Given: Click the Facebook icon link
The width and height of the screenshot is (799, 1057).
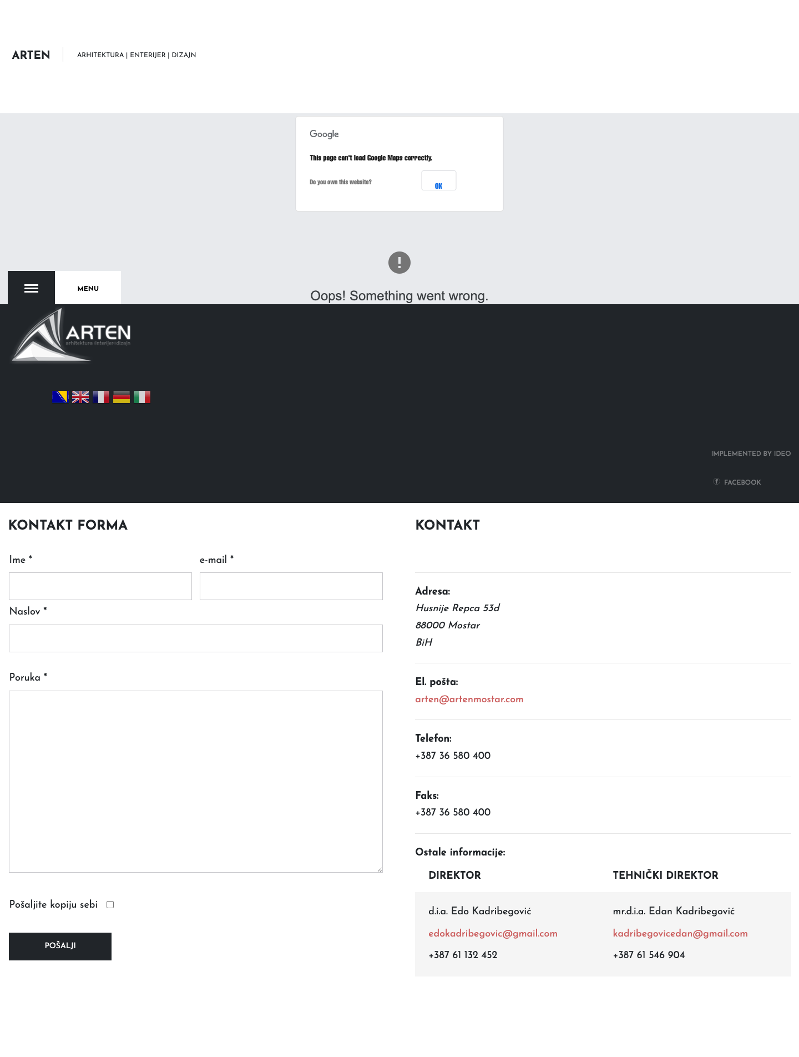Looking at the screenshot, I should pyautogui.click(x=717, y=481).
